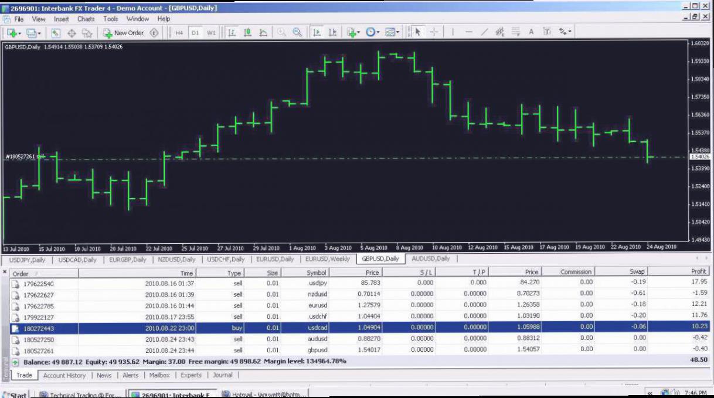
Task: Sort orders by the Order column header
Action: [45, 273]
